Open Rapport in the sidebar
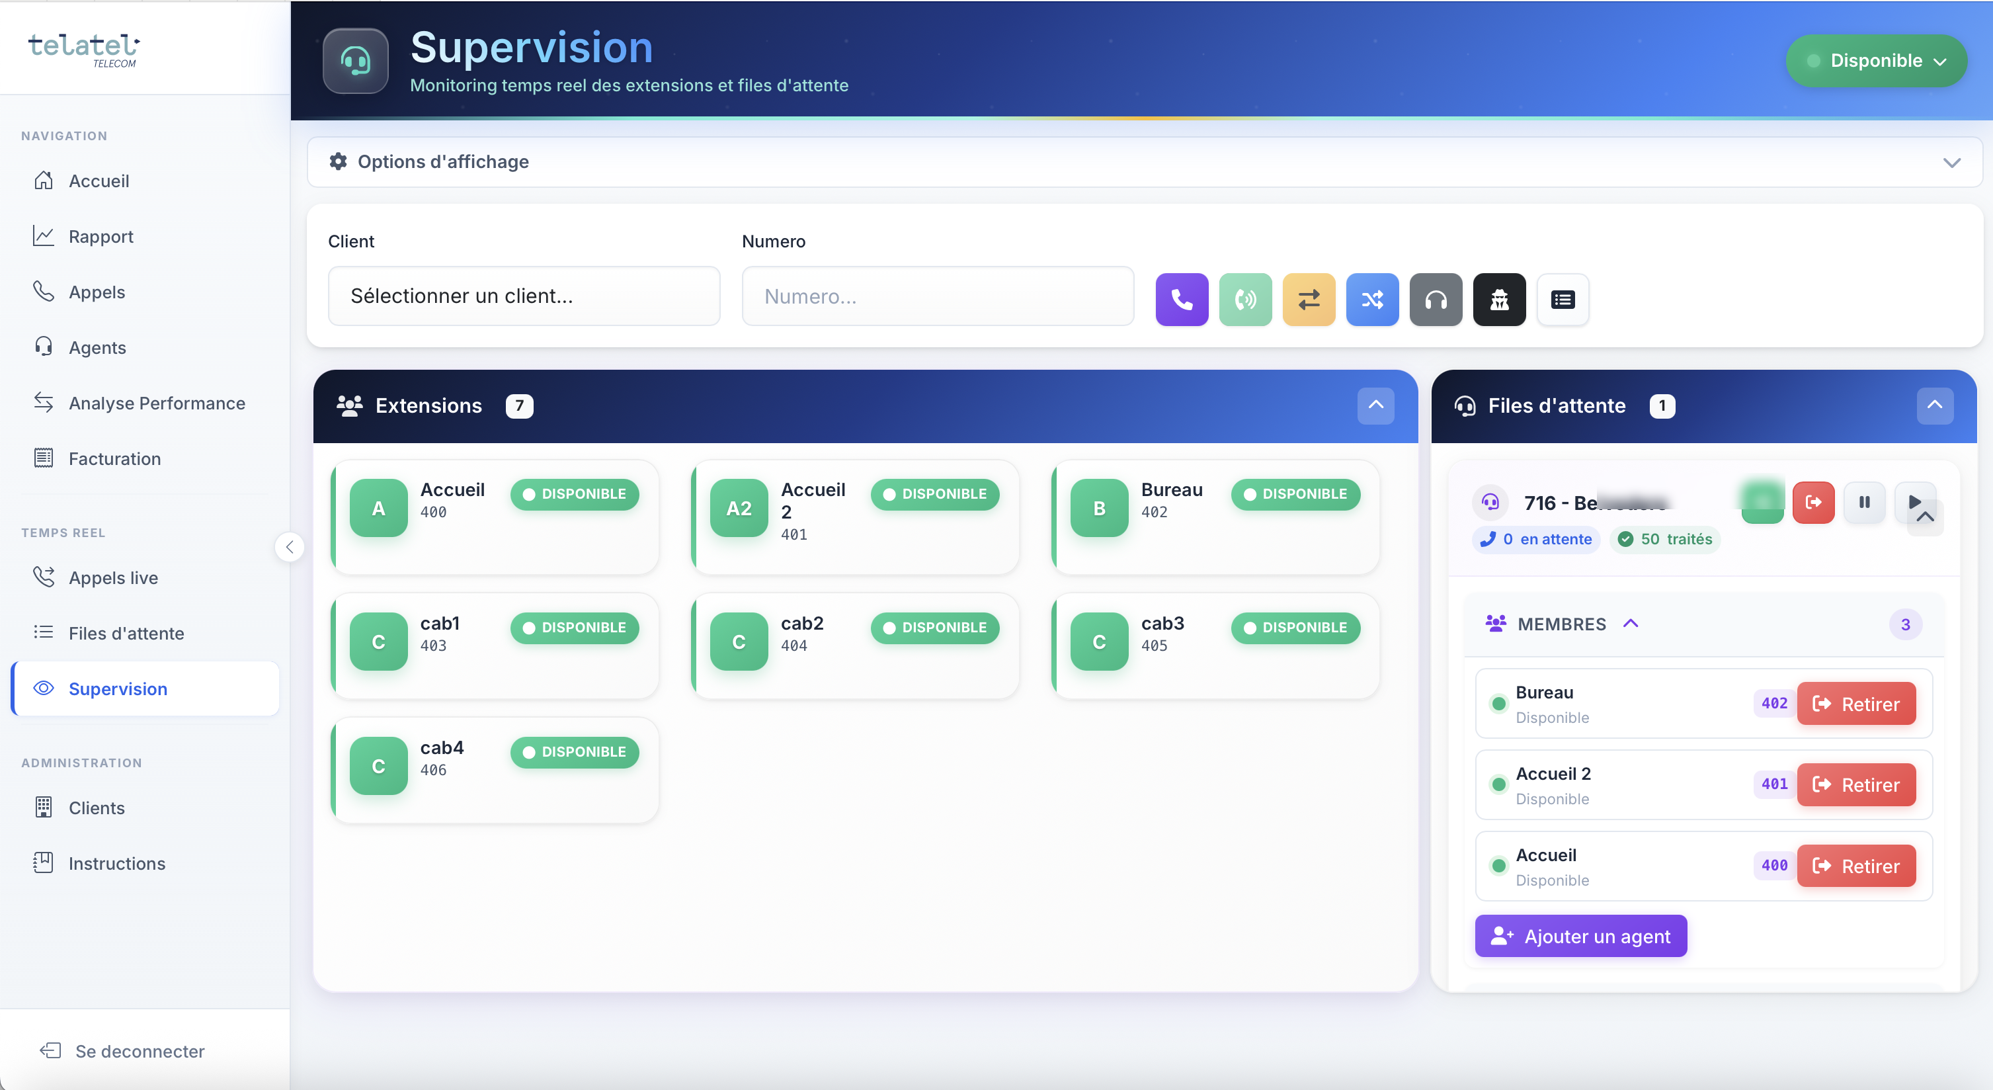Image resolution: width=1993 pixels, height=1090 pixels. (145, 237)
